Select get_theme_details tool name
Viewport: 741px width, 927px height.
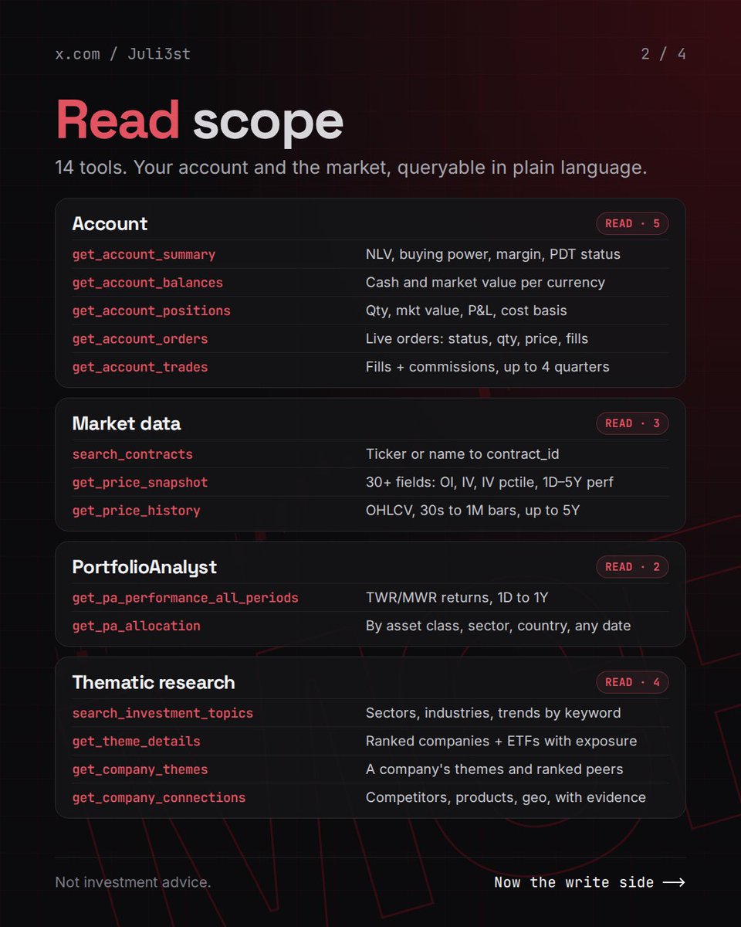[136, 742]
